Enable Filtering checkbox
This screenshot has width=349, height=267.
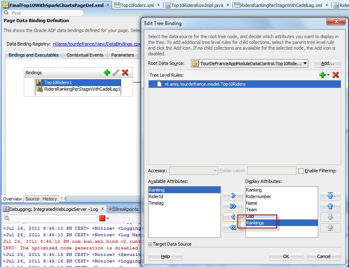click(x=301, y=171)
